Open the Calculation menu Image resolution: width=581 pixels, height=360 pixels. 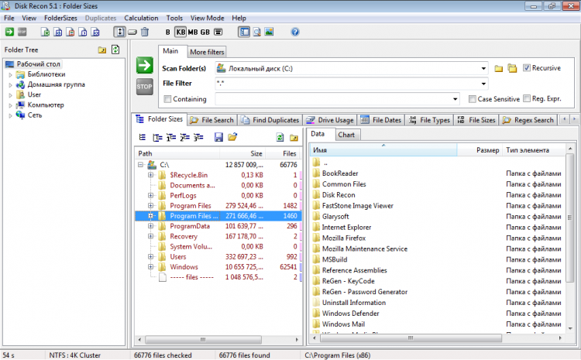point(141,18)
